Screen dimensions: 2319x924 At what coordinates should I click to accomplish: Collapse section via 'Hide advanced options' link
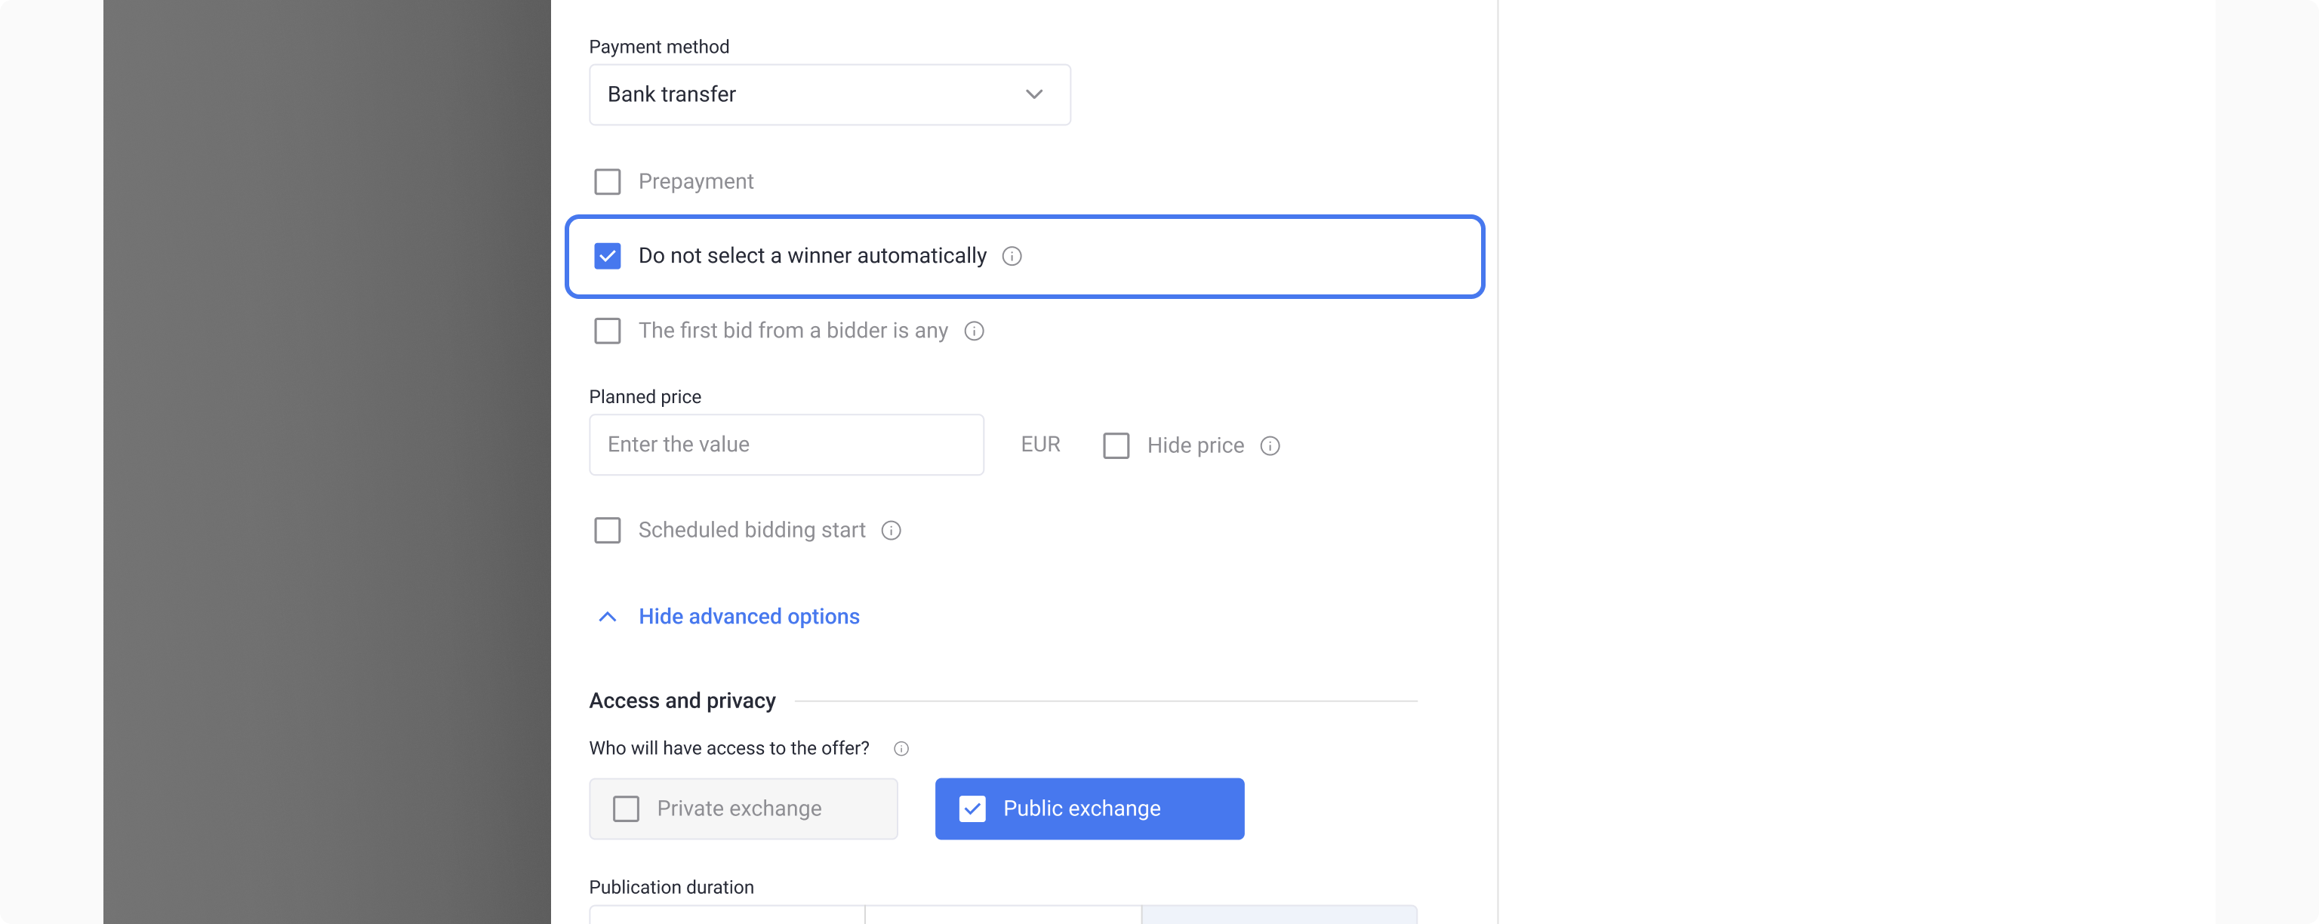tap(748, 617)
